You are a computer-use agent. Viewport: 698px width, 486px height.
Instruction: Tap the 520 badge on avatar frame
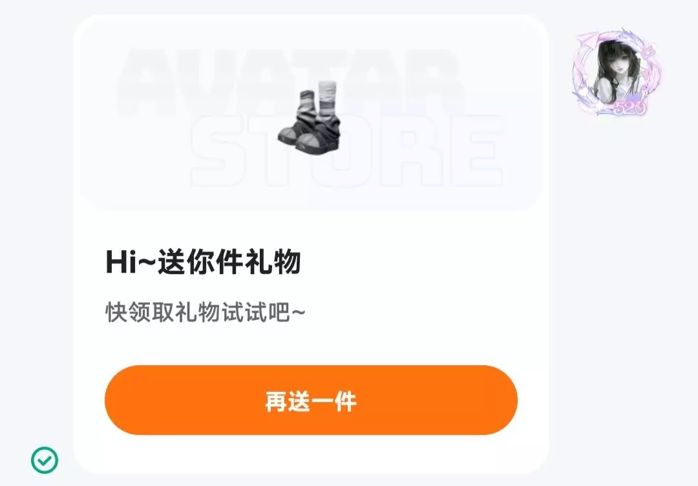pyautogui.click(x=629, y=108)
